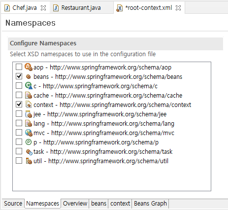Uncheck the beans namespace checkbox
Viewport: 228px width, 210px height.
(x=19, y=76)
